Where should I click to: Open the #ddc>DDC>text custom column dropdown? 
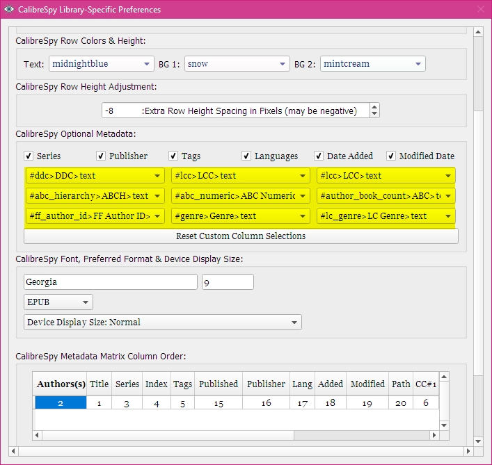point(95,175)
